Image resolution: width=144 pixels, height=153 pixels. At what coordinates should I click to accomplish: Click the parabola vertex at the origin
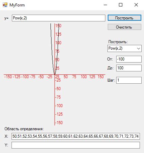click(55, 74)
